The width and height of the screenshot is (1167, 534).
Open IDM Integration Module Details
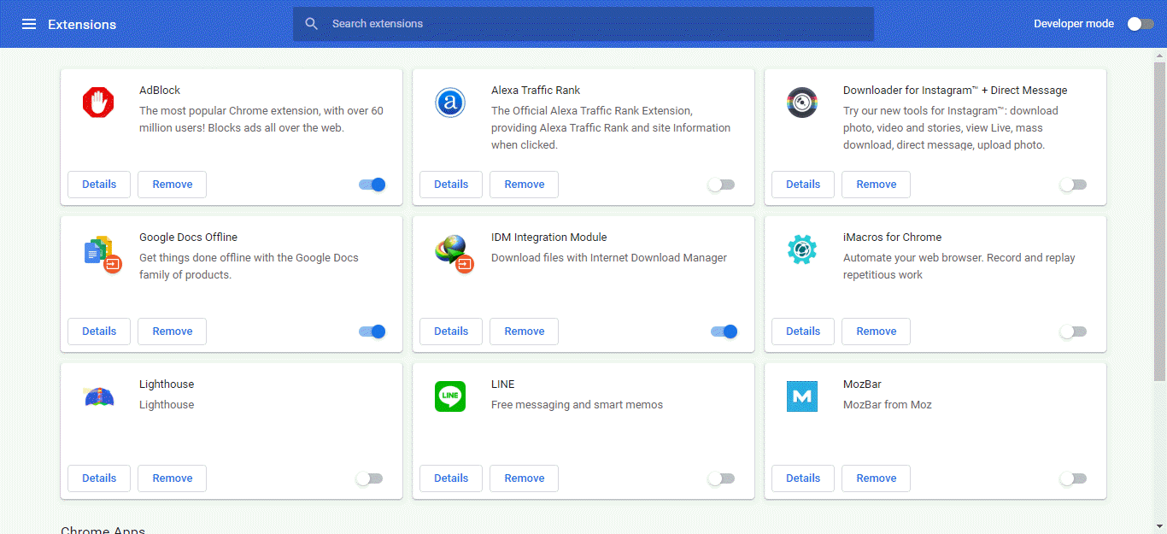(451, 332)
